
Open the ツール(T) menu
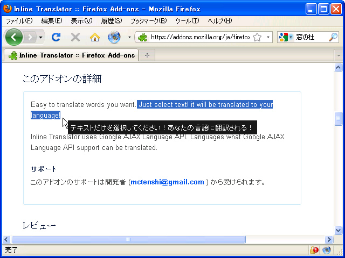pyautogui.click(x=187, y=21)
